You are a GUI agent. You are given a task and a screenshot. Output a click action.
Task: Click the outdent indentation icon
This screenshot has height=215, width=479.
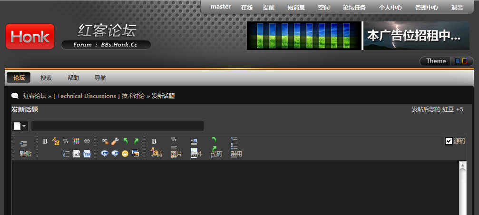[23, 144]
